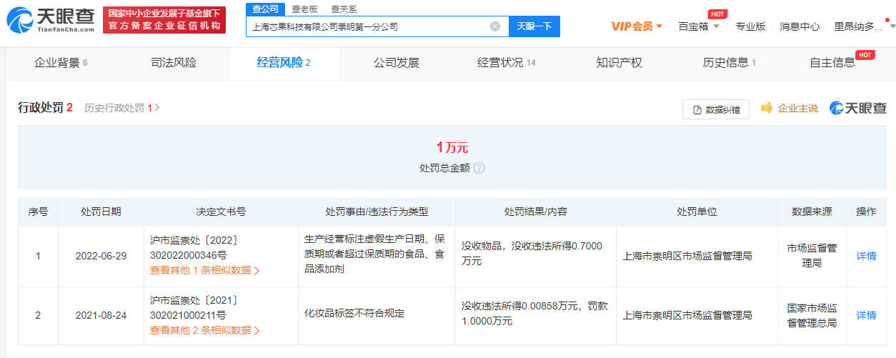Open the 消息中心 link

click(x=800, y=26)
